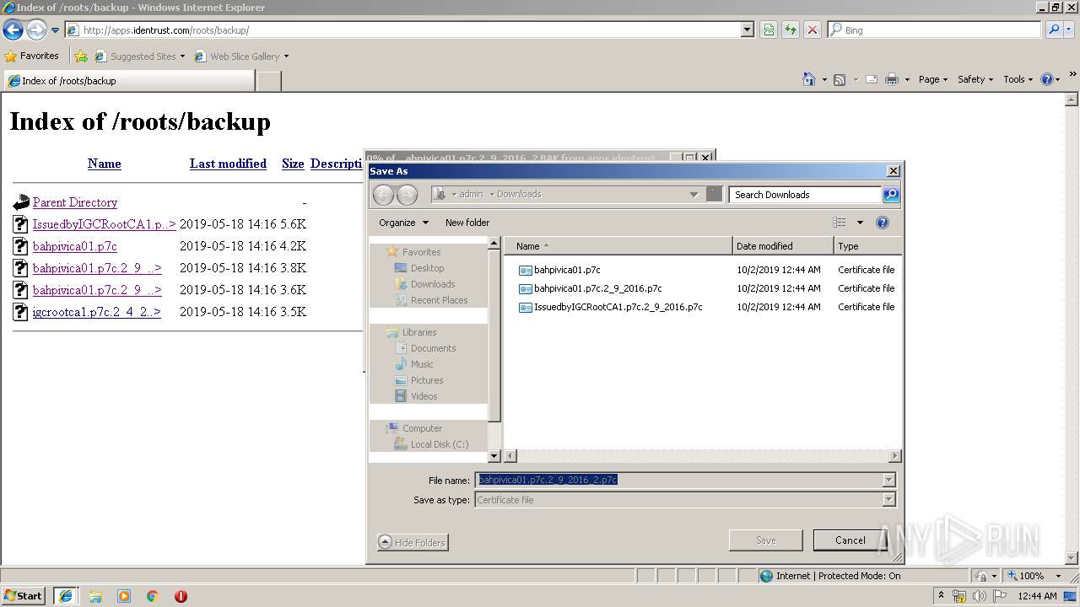Click the IE Forward navigation button

(35, 30)
